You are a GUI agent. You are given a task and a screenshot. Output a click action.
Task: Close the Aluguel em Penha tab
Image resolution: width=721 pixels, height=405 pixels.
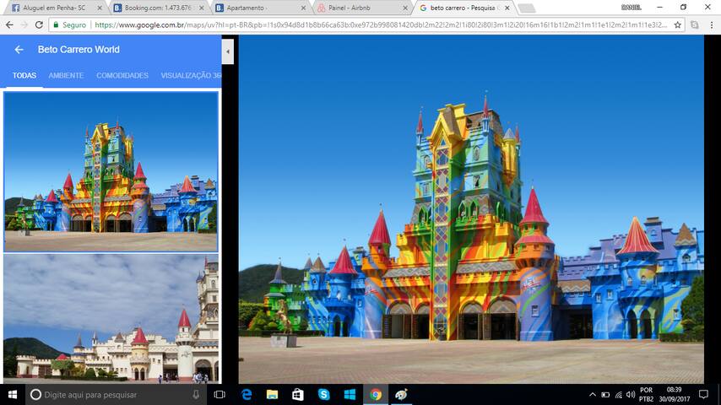(100, 8)
